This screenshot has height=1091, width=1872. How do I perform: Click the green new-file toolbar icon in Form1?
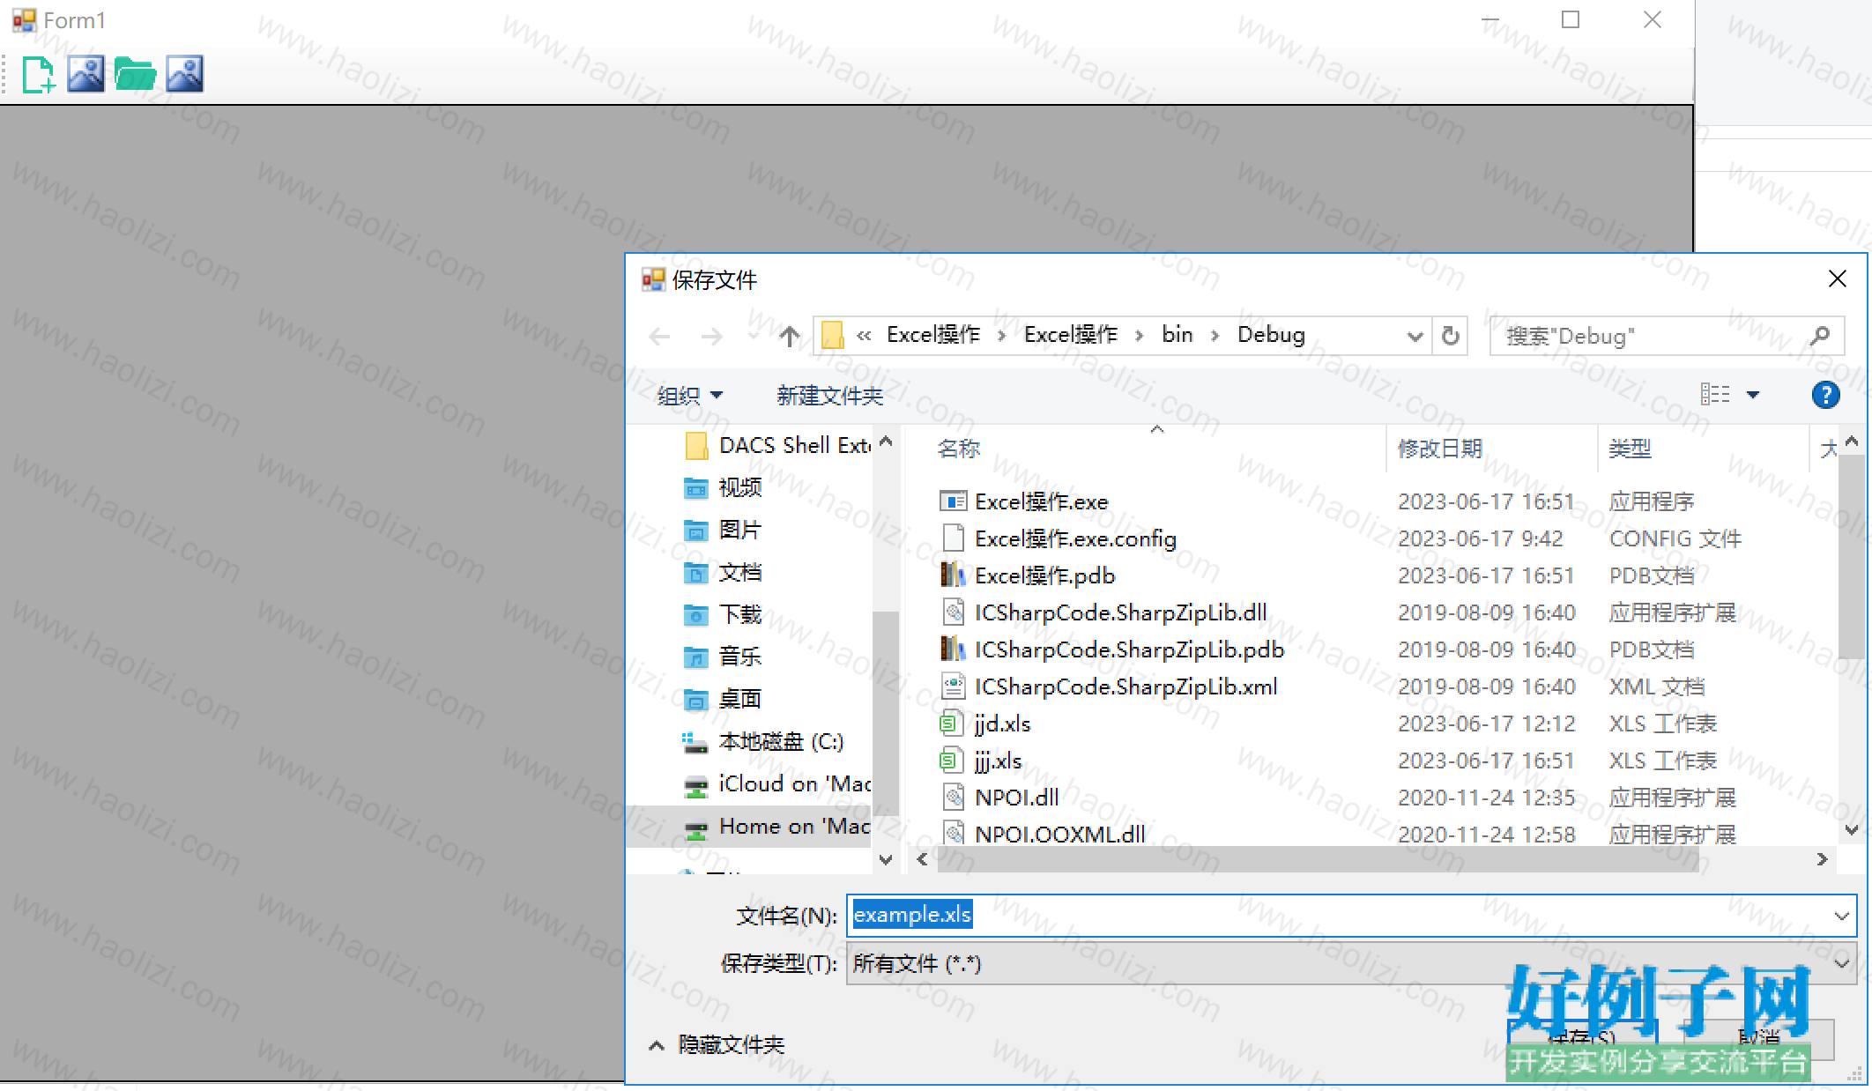pyautogui.click(x=38, y=74)
